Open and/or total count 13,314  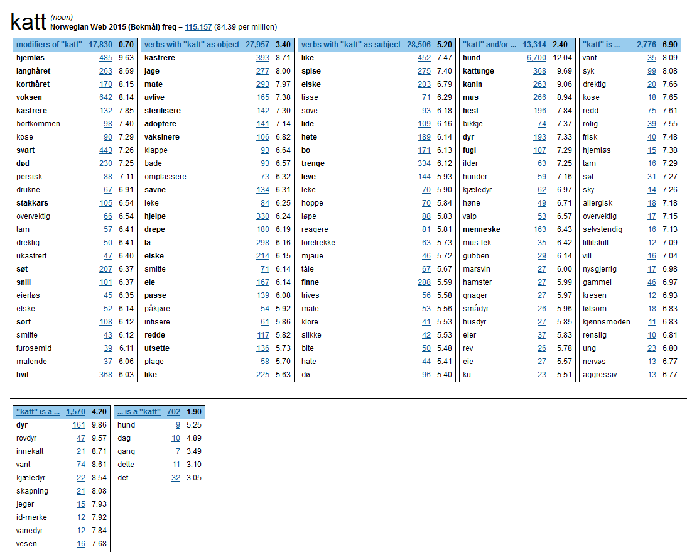pos(534,44)
